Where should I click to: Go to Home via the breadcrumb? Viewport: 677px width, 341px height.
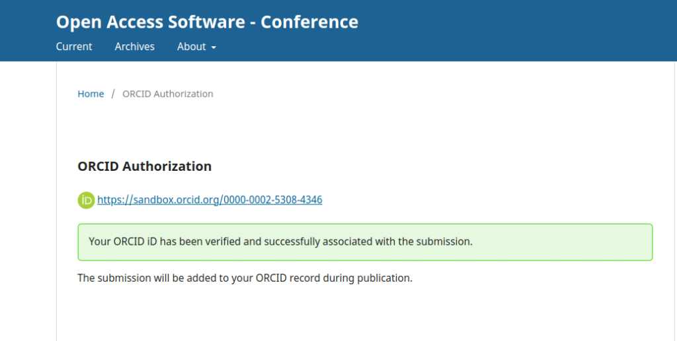tap(91, 94)
